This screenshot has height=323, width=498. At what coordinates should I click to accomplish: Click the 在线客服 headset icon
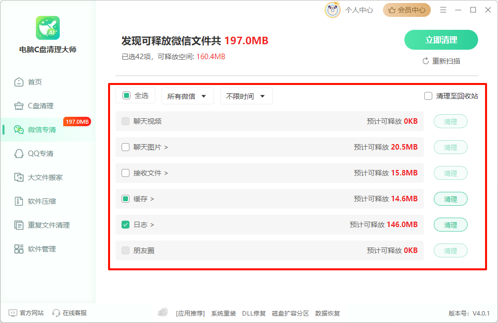56,313
